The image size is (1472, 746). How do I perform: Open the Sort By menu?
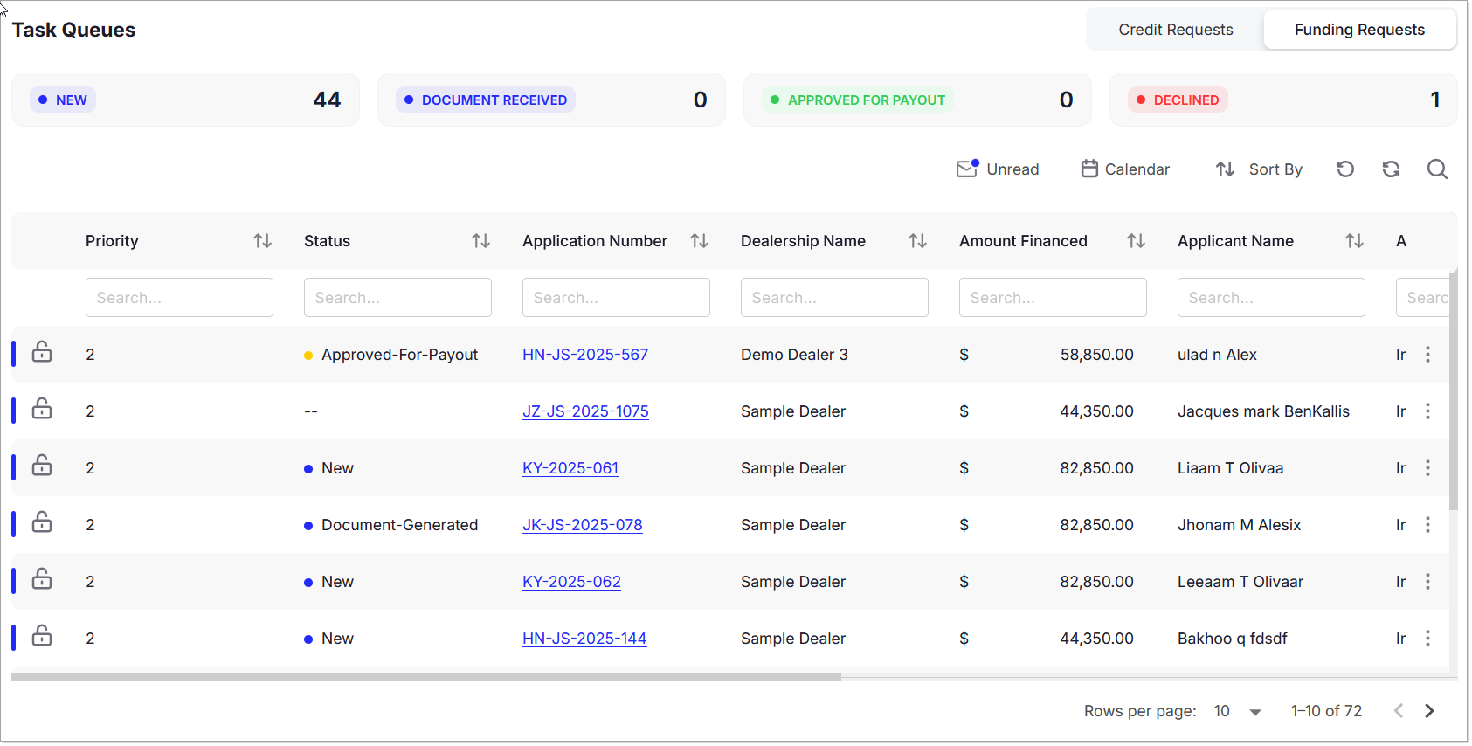click(x=1259, y=169)
